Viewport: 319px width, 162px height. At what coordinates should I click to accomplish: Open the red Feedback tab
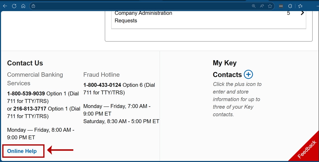(307, 149)
